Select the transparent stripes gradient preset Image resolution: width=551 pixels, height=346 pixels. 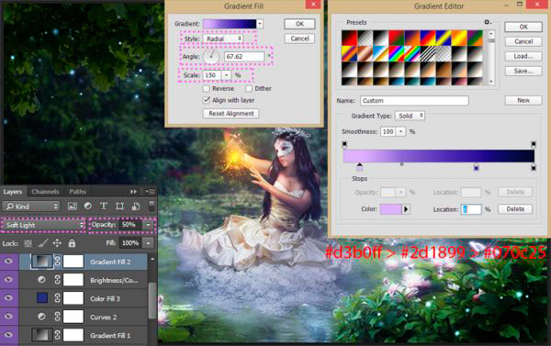pos(427,53)
